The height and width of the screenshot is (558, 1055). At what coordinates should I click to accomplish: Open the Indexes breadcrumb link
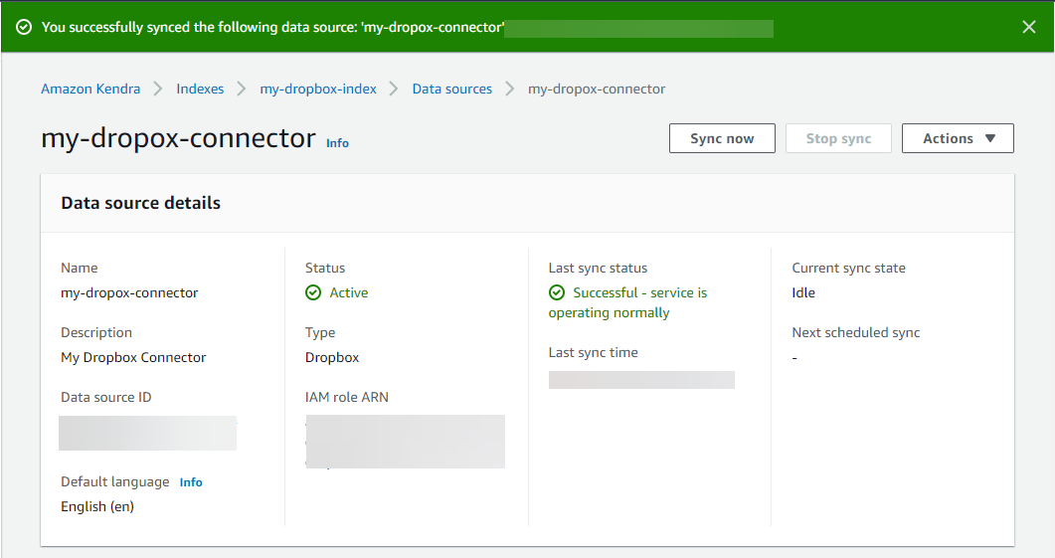(200, 89)
